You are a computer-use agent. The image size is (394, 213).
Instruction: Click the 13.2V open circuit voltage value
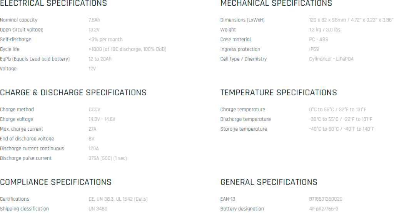94,30
